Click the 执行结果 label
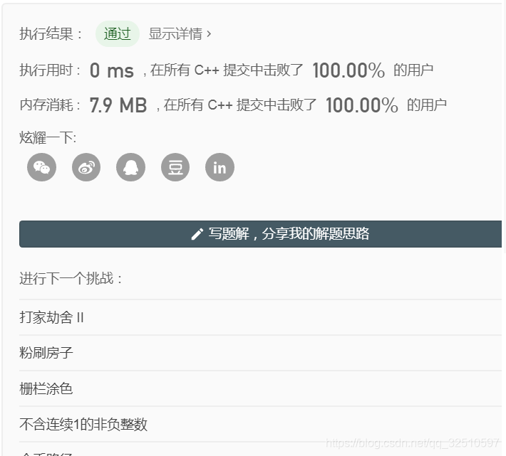 tap(51, 34)
